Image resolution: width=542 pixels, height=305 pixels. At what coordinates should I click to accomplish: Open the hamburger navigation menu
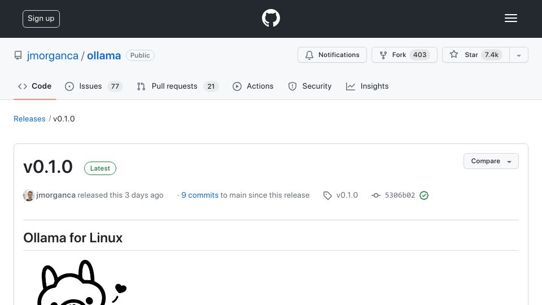510,18
